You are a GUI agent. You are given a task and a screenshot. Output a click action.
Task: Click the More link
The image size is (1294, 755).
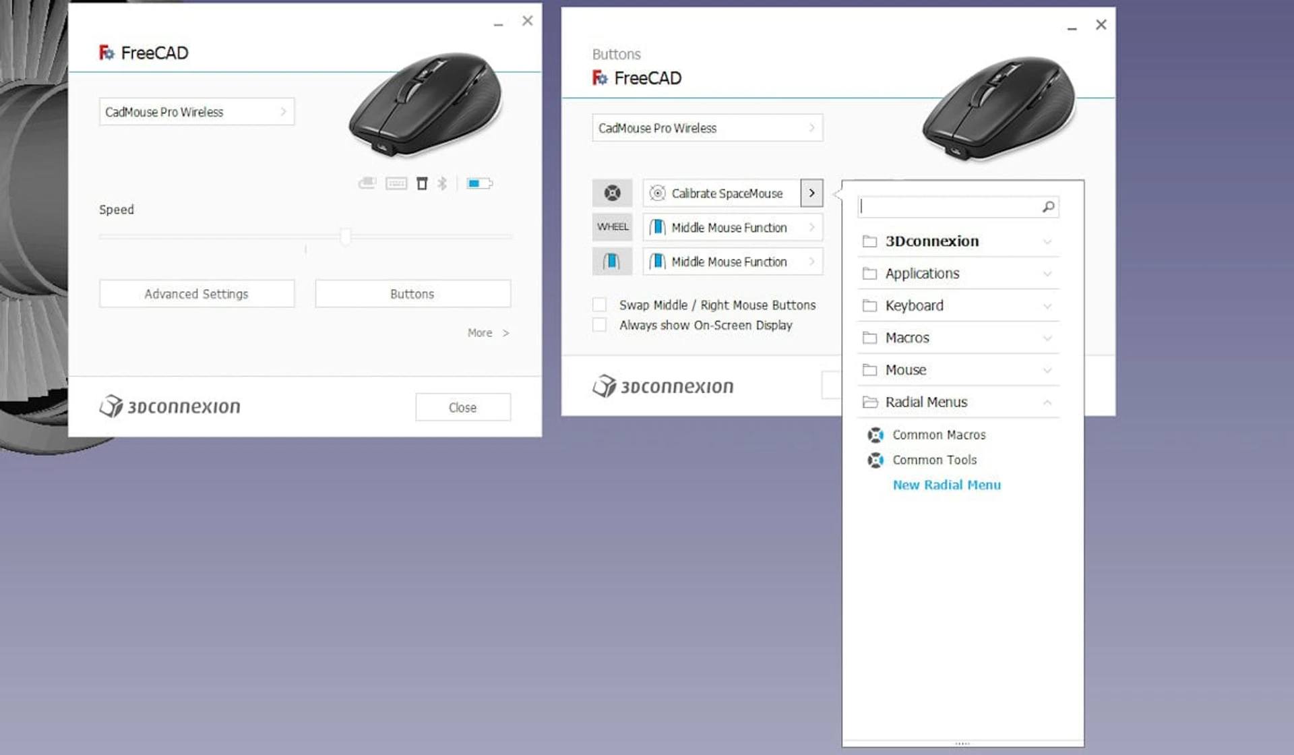488,333
